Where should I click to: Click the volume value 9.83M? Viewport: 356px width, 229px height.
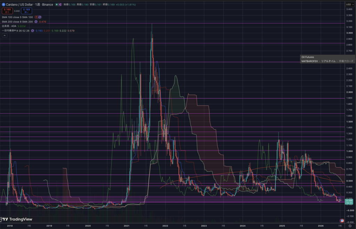[x=22, y=26]
